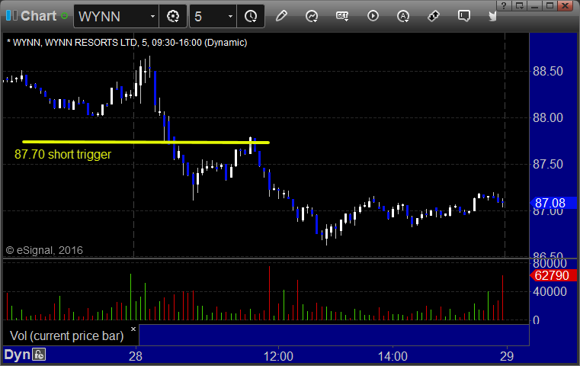
Task: Open chart settings gear menu
Action: tap(173, 16)
